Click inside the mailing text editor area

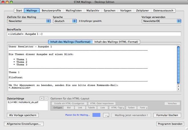[x=92, y=68]
